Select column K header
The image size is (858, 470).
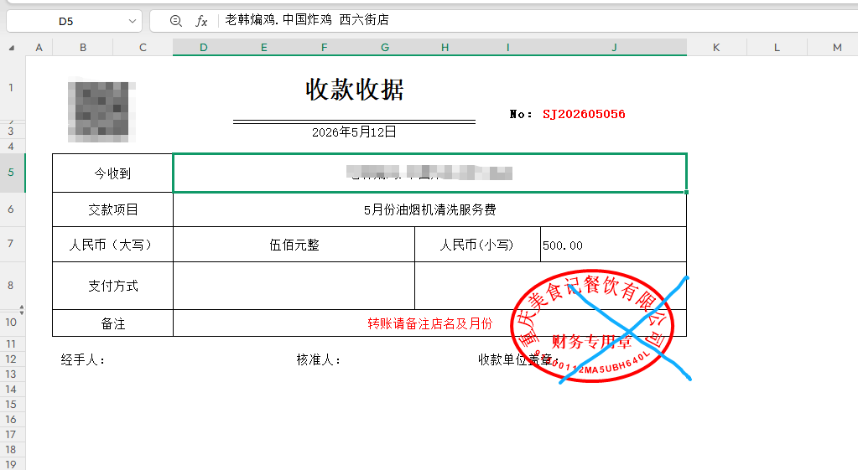point(716,48)
